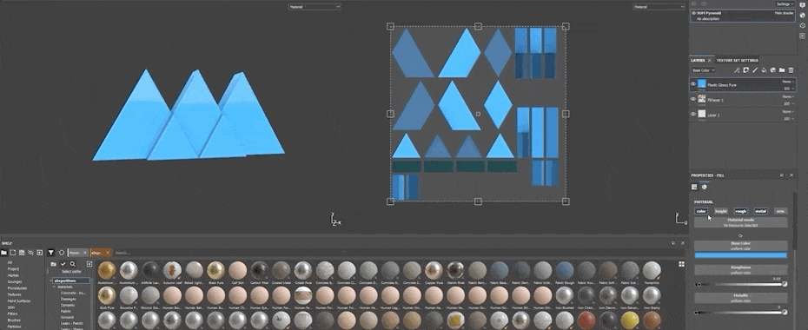Click the Roughness slider track
Image resolution: width=808 pixels, height=330 pixels.
coord(740,284)
